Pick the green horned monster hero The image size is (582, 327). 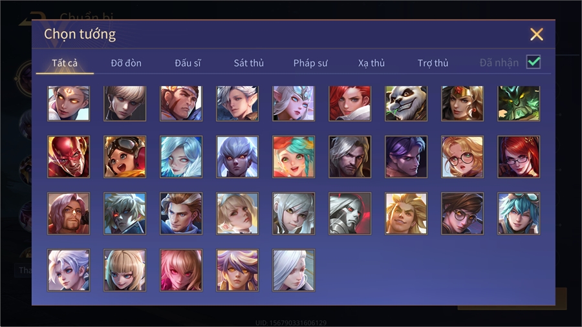(x=519, y=103)
